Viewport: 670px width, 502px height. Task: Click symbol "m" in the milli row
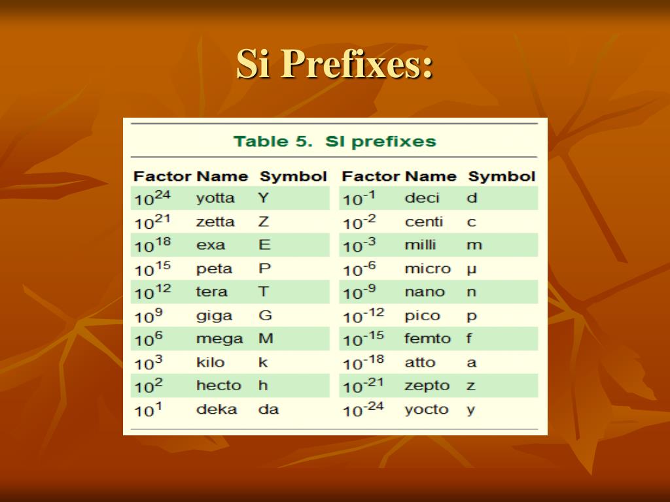point(474,246)
